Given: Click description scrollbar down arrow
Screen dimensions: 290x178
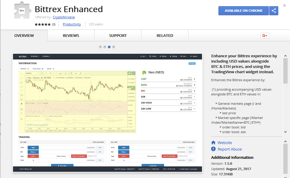Looking at the screenshot, I should point(285,132).
